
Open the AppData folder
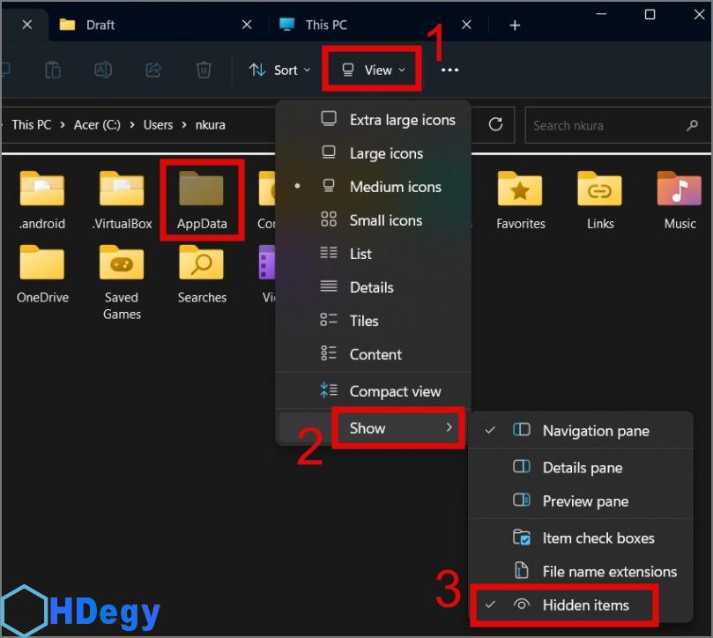point(202,199)
